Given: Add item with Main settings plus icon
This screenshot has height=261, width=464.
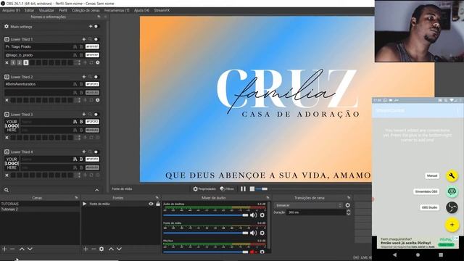Looking at the screenshot, I should [x=91, y=26].
